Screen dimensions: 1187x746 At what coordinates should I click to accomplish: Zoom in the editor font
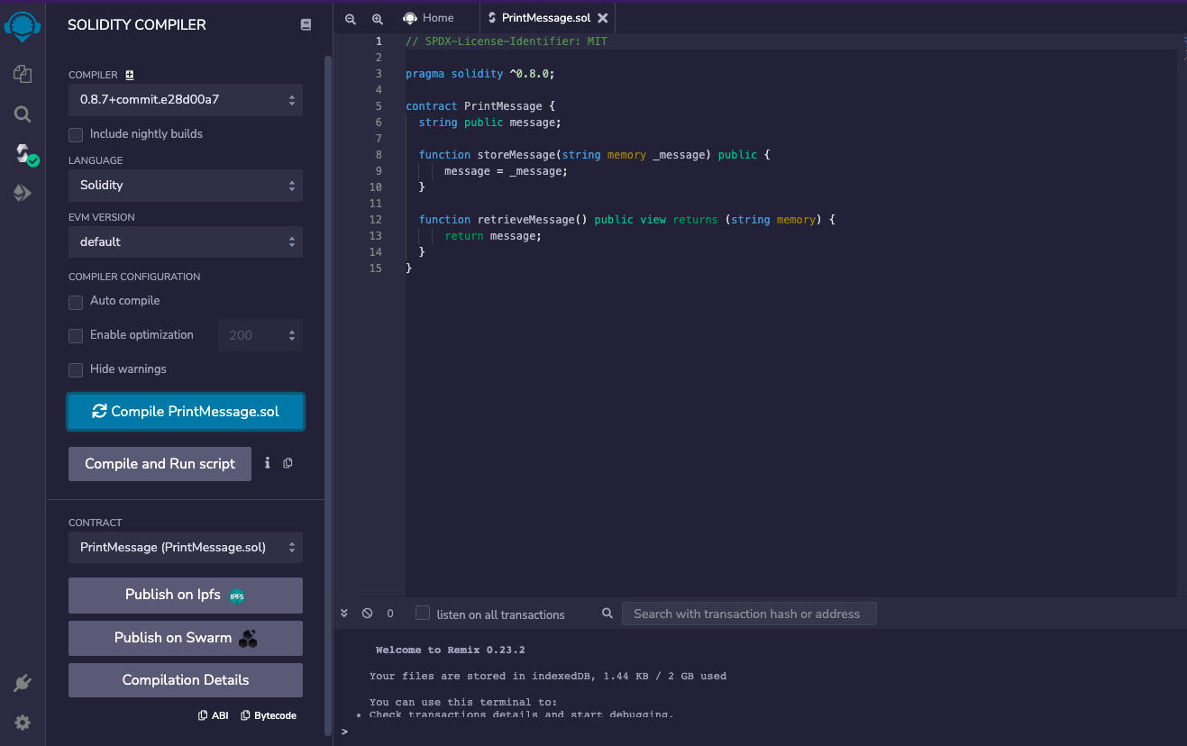pyautogui.click(x=378, y=18)
